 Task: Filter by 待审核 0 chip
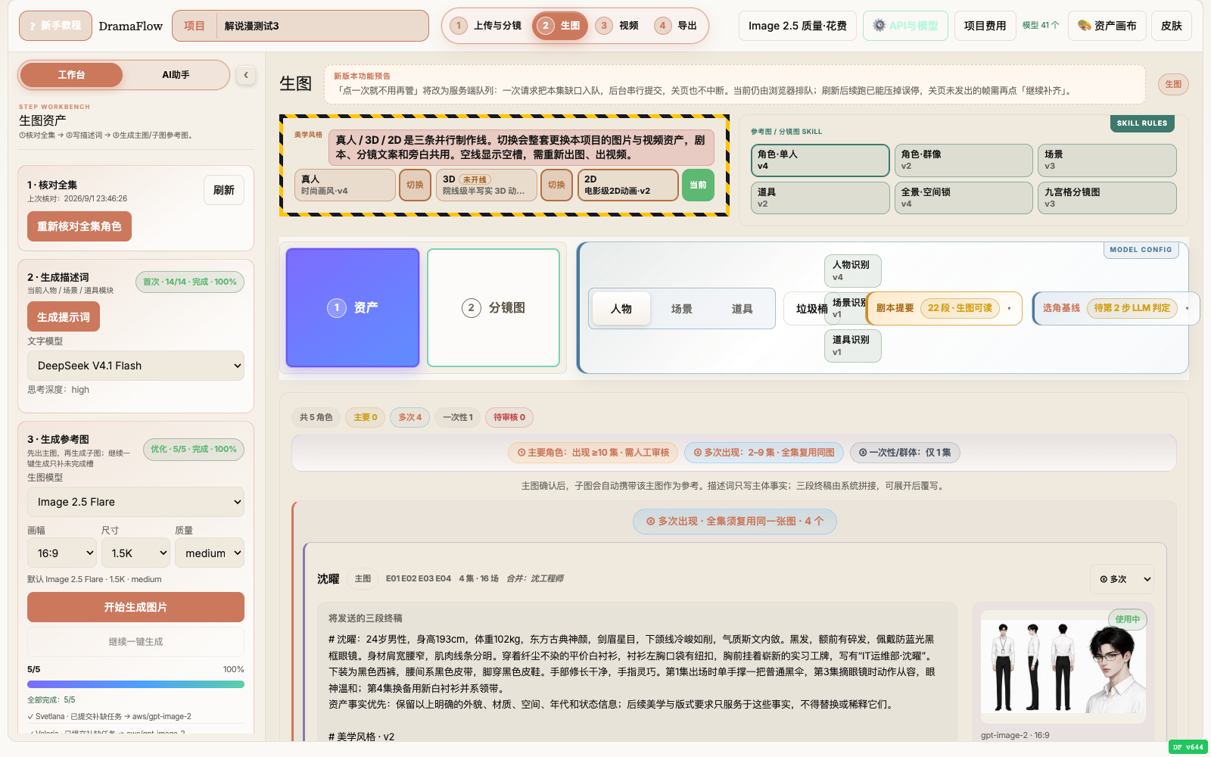[x=509, y=417]
